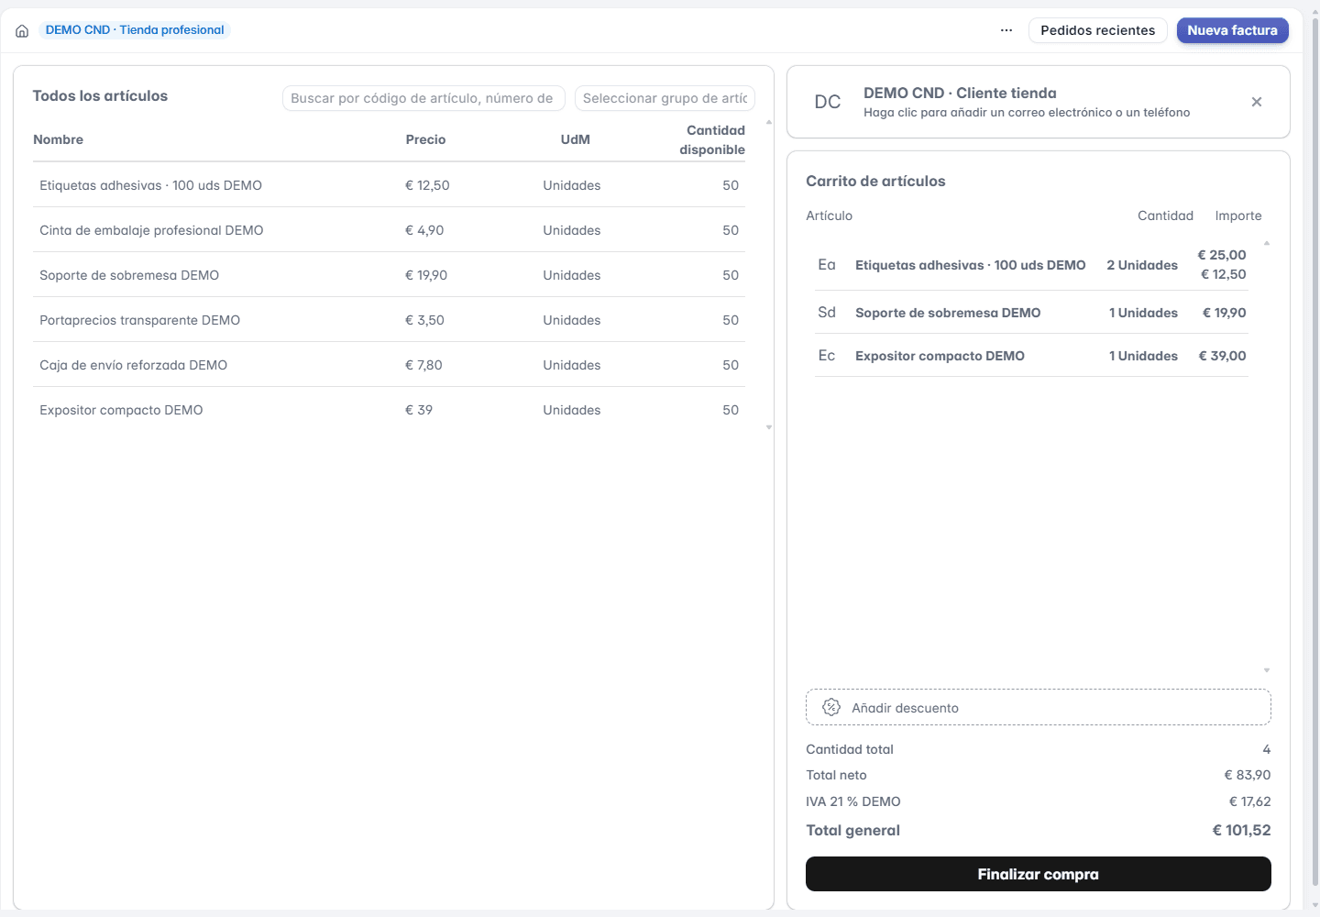Click the Cantidad disponible column header
Viewport: 1320px width, 917px height.
712,139
